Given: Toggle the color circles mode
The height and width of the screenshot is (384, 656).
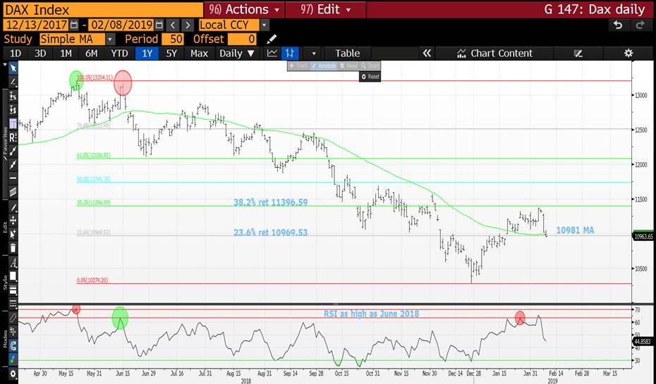Looking at the screenshot, I should pos(13,359).
